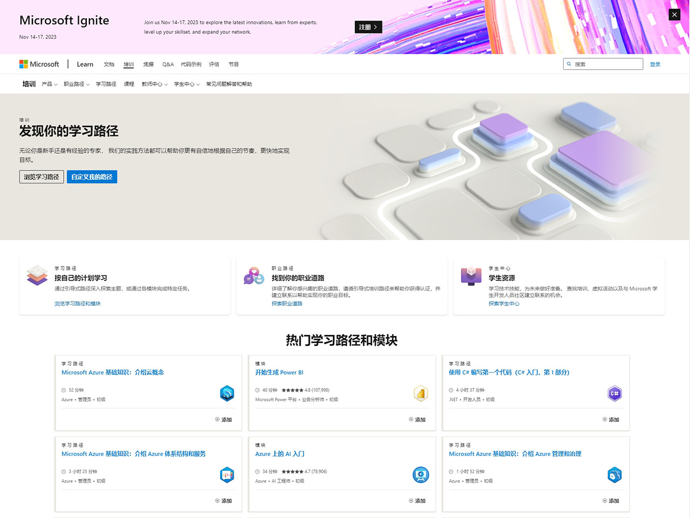Click the C# badge icon
Image resolution: width=690 pixels, height=518 pixels.
pyautogui.click(x=615, y=393)
